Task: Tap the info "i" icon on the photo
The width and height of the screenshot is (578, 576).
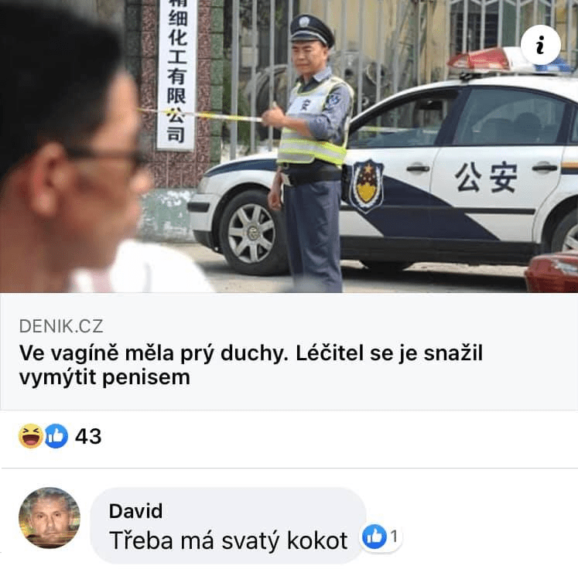Action: click(540, 45)
